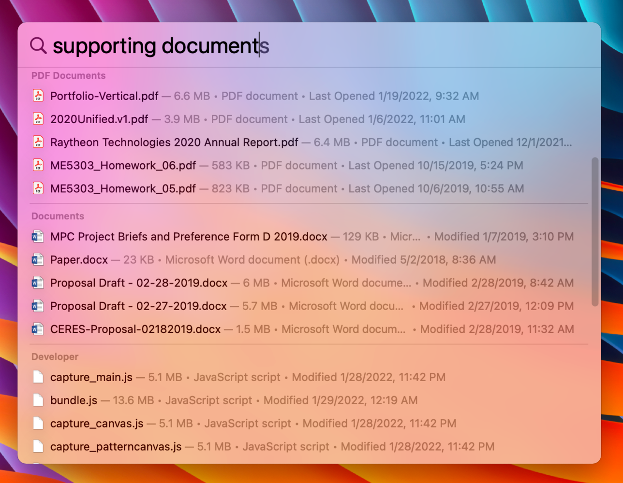
Task: Click the Word icon beside Proposal Draft 02-28-2019
Action: tap(38, 283)
